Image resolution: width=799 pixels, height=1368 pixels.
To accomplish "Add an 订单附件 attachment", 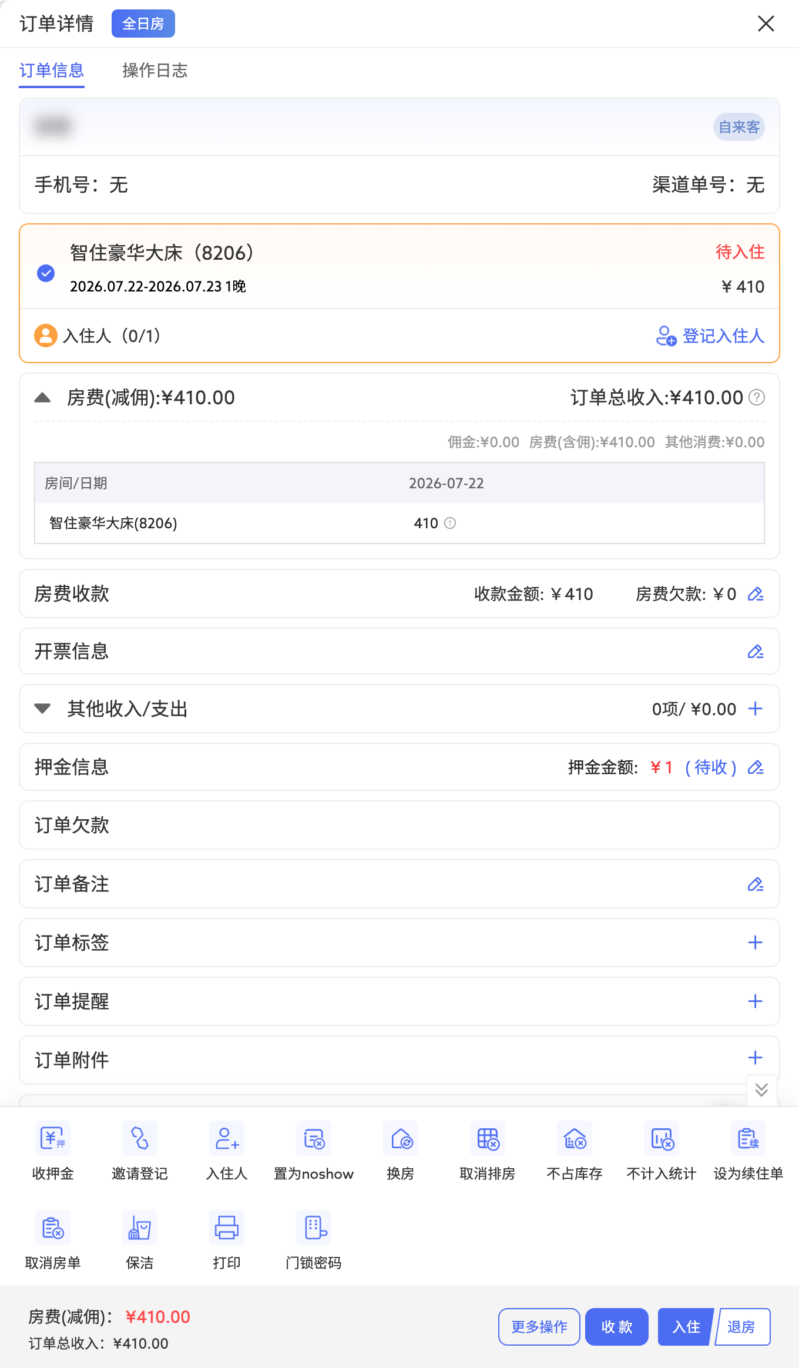I will [756, 1058].
